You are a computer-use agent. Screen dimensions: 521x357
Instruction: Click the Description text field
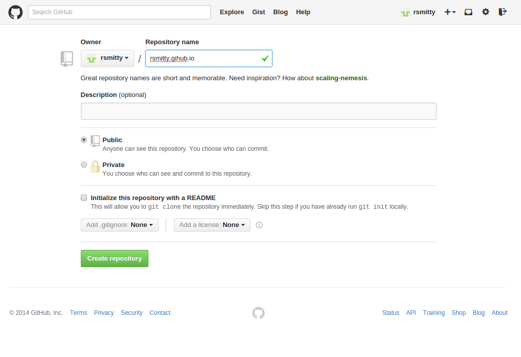[259, 111]
